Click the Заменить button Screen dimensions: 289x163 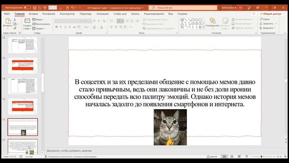(266, 24)
